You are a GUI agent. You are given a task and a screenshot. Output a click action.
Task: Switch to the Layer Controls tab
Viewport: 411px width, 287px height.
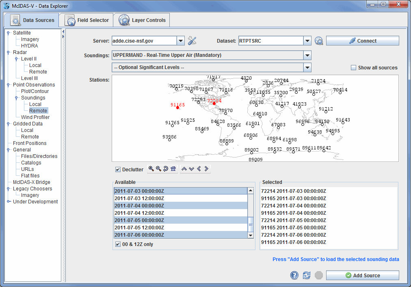click(x=142, y=20)
